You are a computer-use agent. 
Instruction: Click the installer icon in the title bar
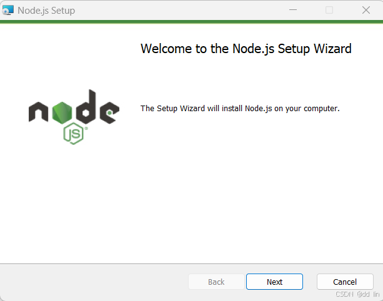7,10
